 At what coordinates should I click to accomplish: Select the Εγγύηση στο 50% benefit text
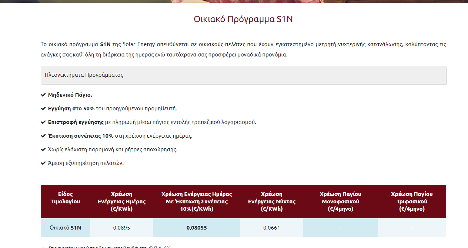click(x=113, y=108)
